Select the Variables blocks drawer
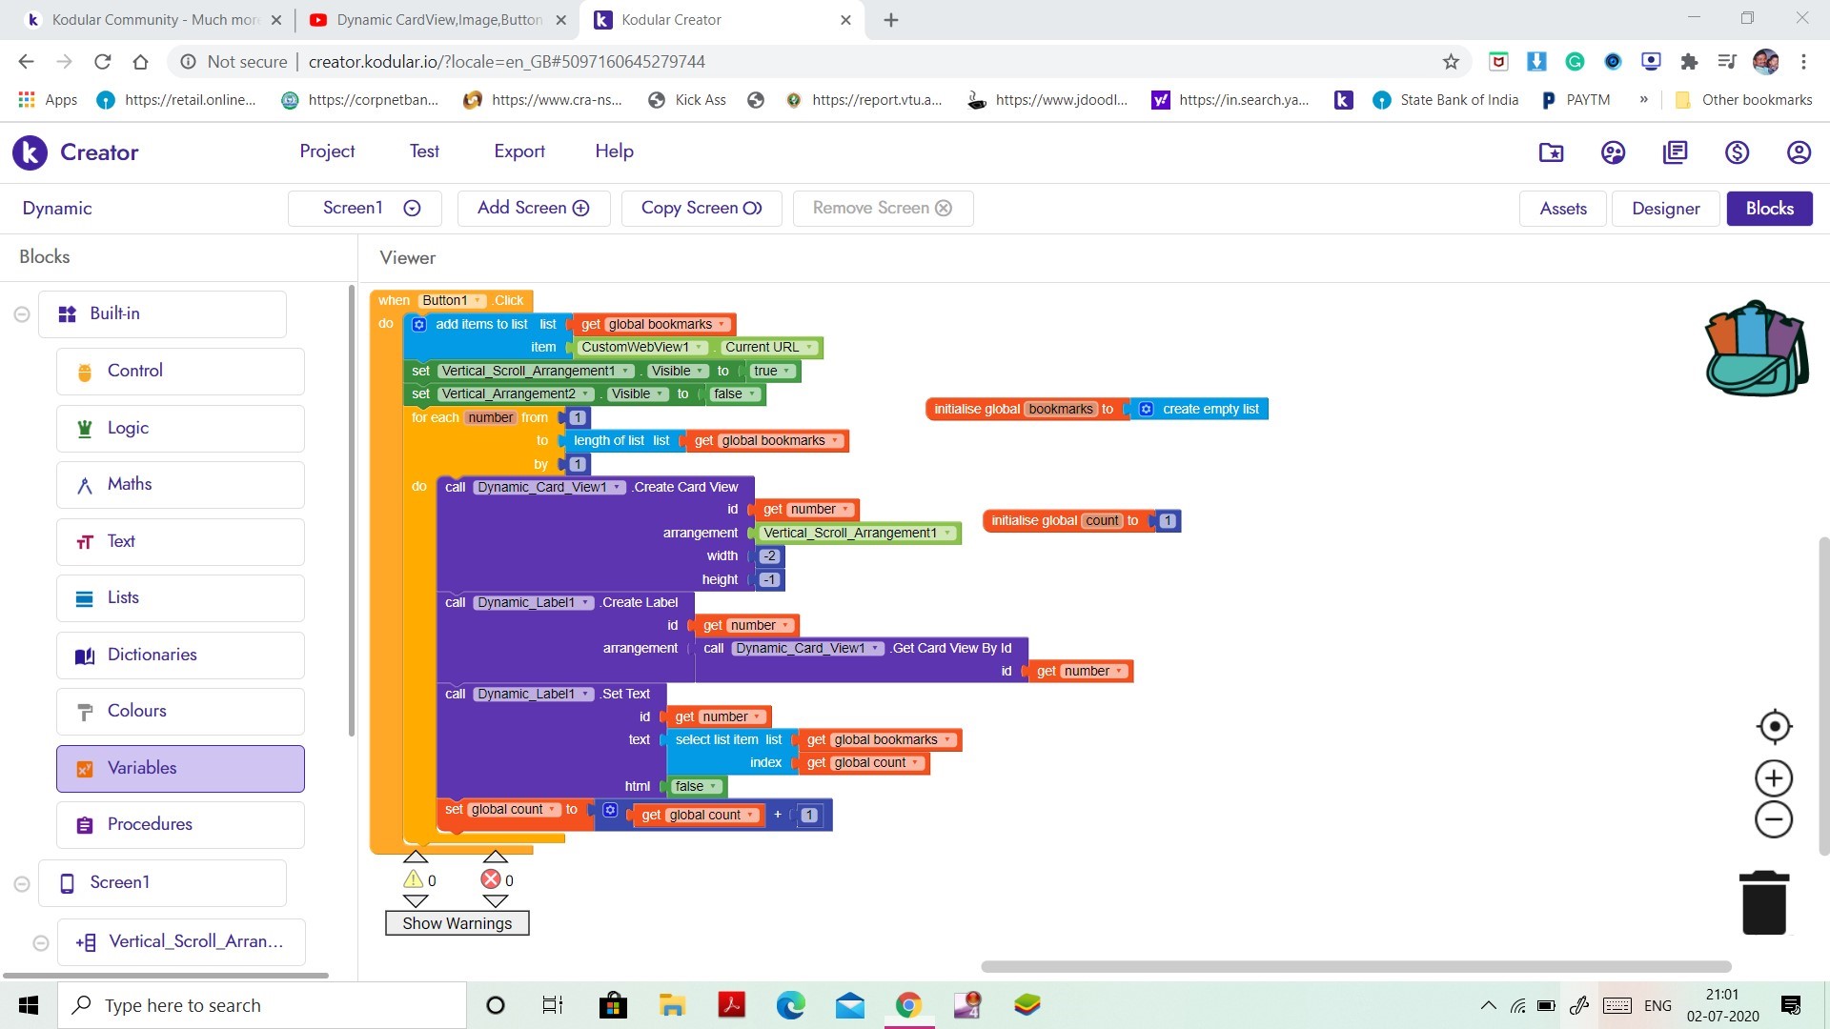 click(x=180, y=769)
